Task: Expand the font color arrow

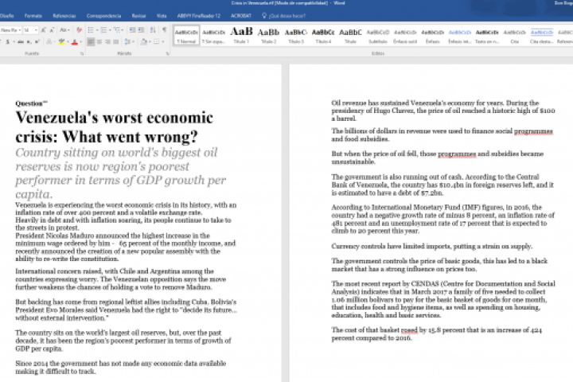Action: point(80,42)
